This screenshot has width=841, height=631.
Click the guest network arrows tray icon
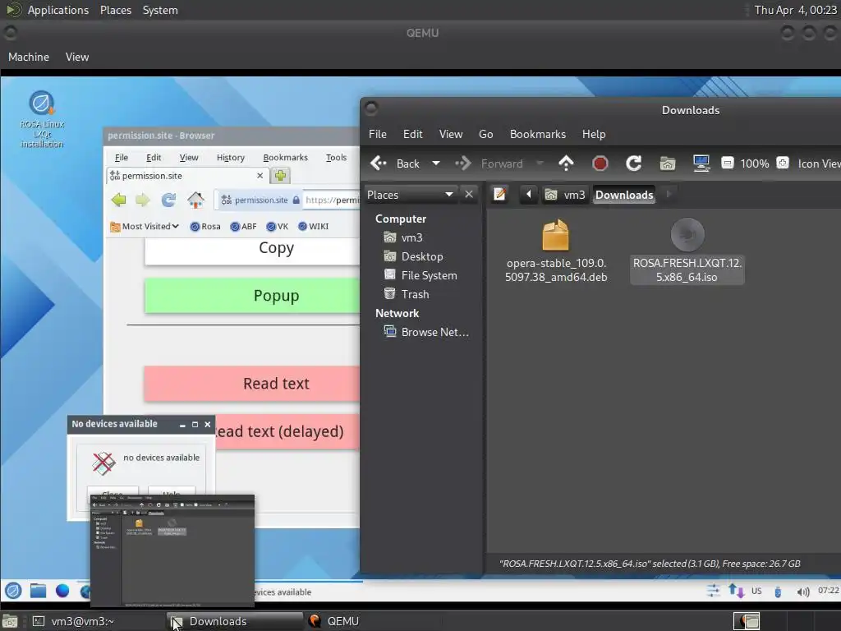click(x=736, y=591)
